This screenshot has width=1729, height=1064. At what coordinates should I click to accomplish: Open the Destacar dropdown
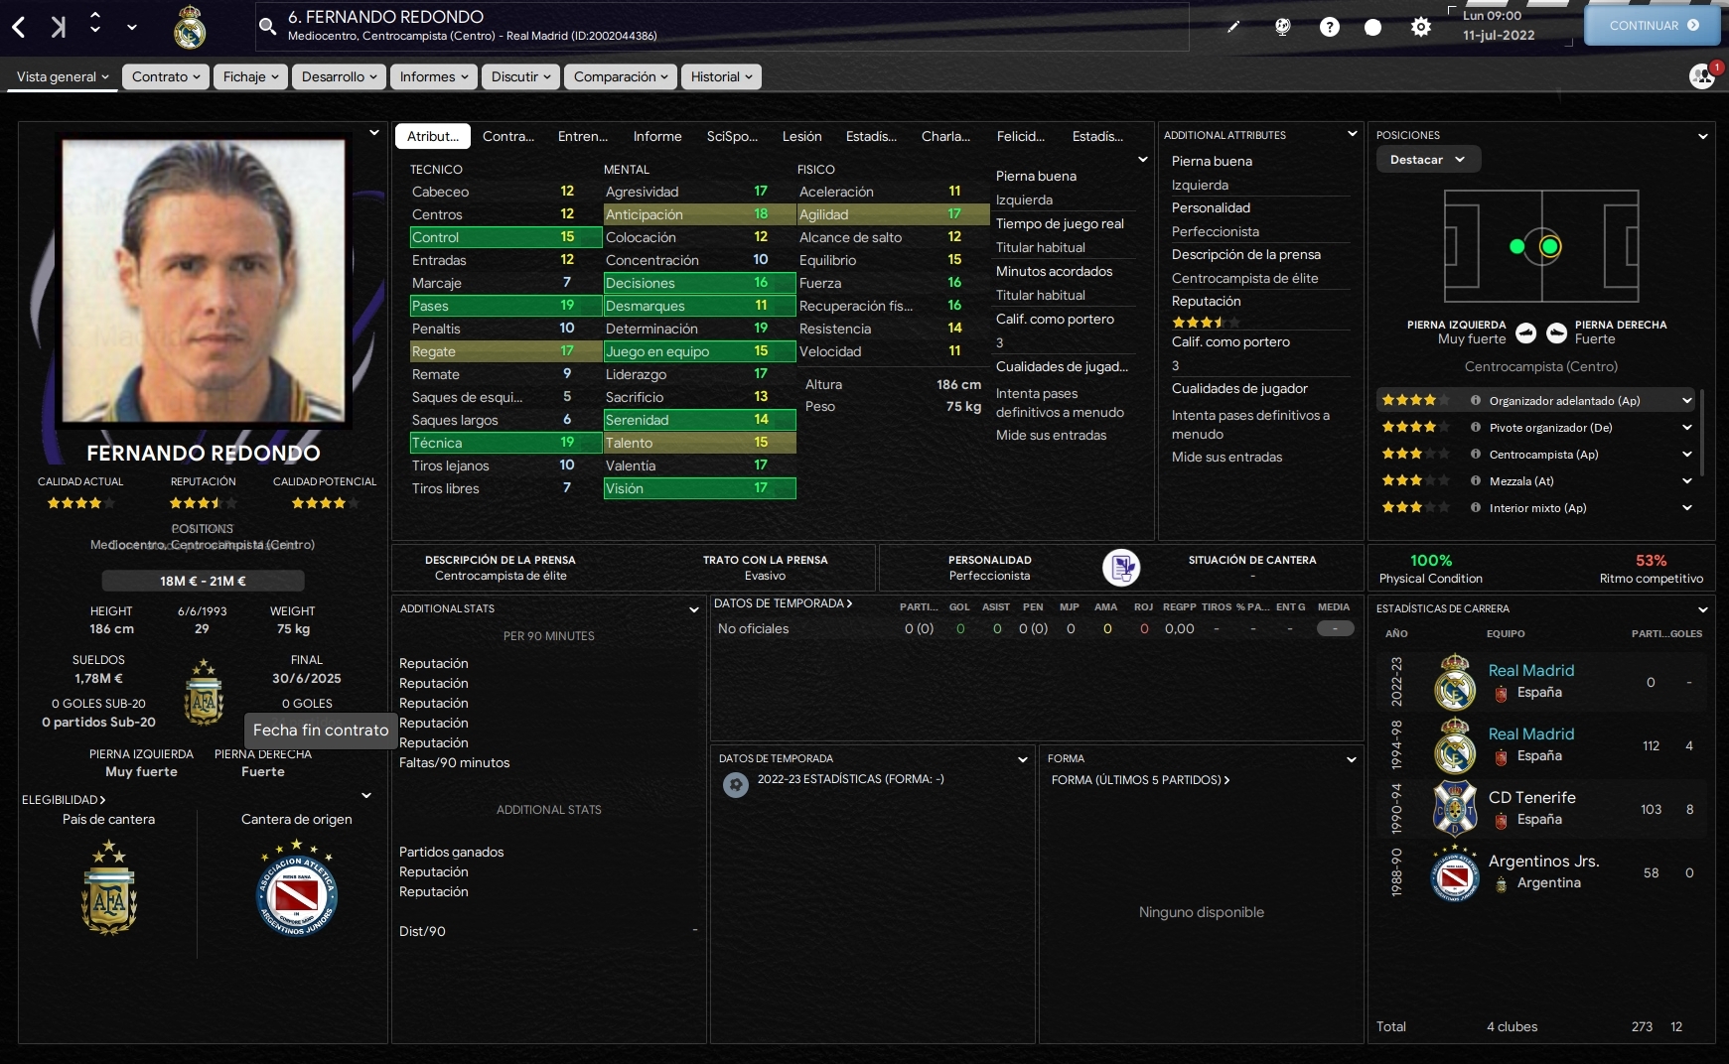tap(1428, 160)
